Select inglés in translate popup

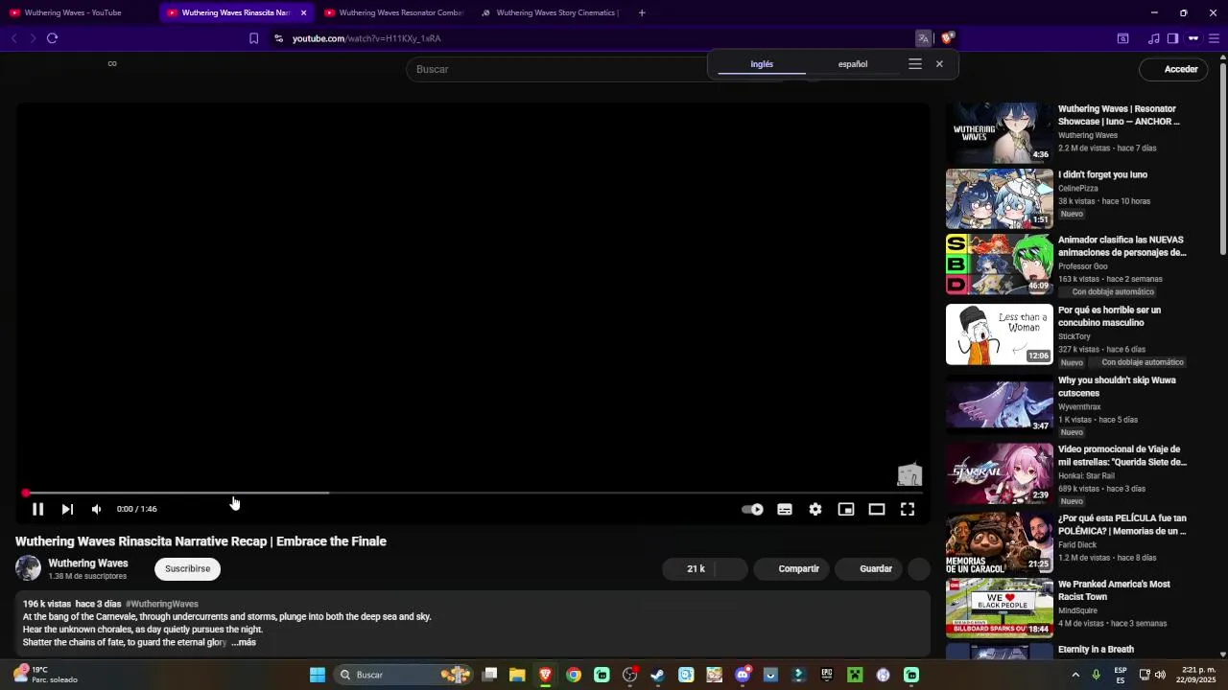point(762,64)
